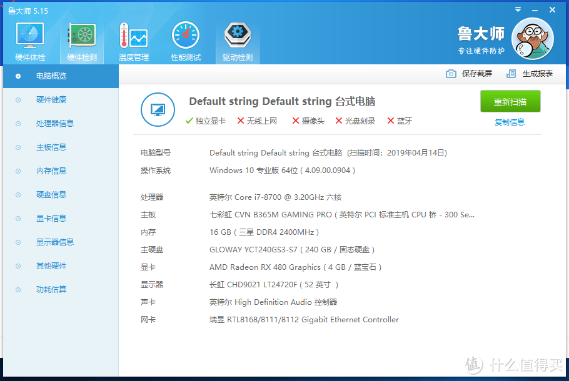
Task: Click memory value '16 GB ( 三星 DDR4 2400MHz )'
Action: pyautogui.click(x=264, y=232)
